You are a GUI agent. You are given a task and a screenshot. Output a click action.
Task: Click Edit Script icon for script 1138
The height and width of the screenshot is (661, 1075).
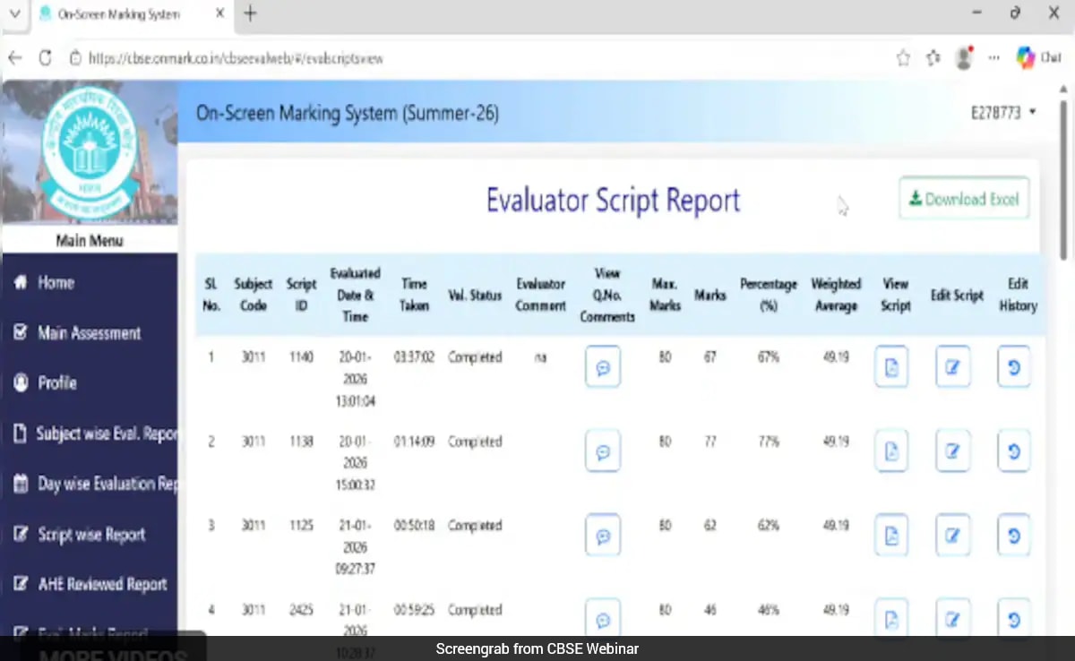point(952,451)
